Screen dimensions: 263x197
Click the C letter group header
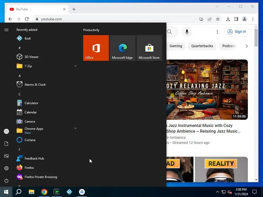coord(20,94)
